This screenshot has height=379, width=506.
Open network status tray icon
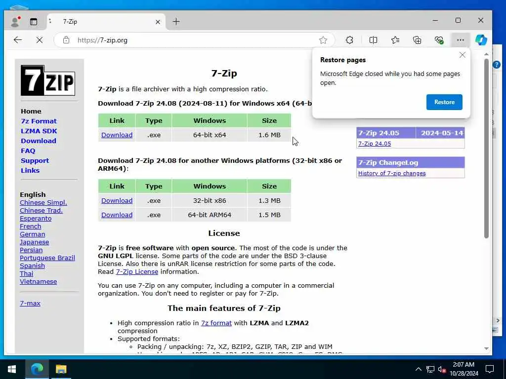tap(430, 369)
